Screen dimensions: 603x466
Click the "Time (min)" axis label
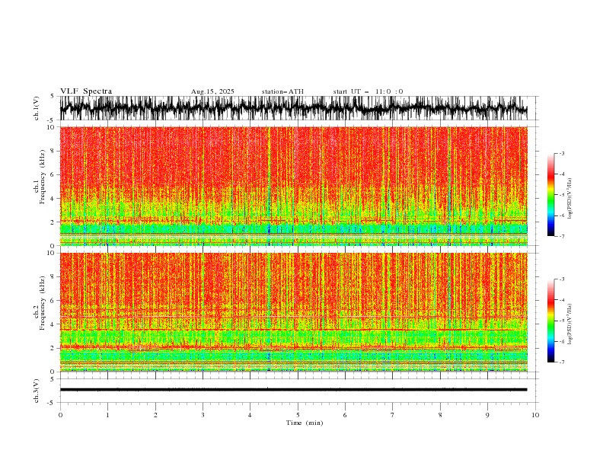(305, 423)
